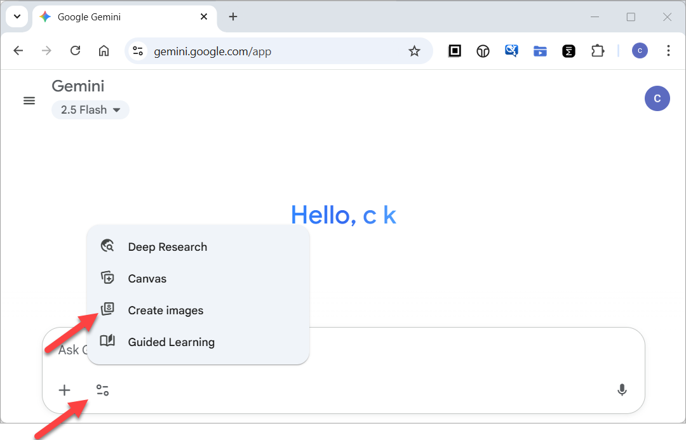Open the Extensions puzzle-piece menu

coord(598,51)
